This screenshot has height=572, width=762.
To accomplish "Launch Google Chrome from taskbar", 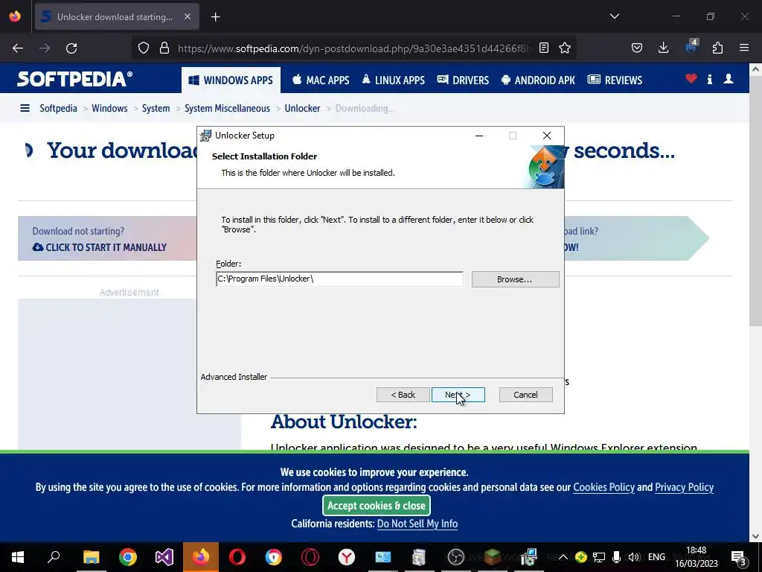I will [x=128, y=557].
